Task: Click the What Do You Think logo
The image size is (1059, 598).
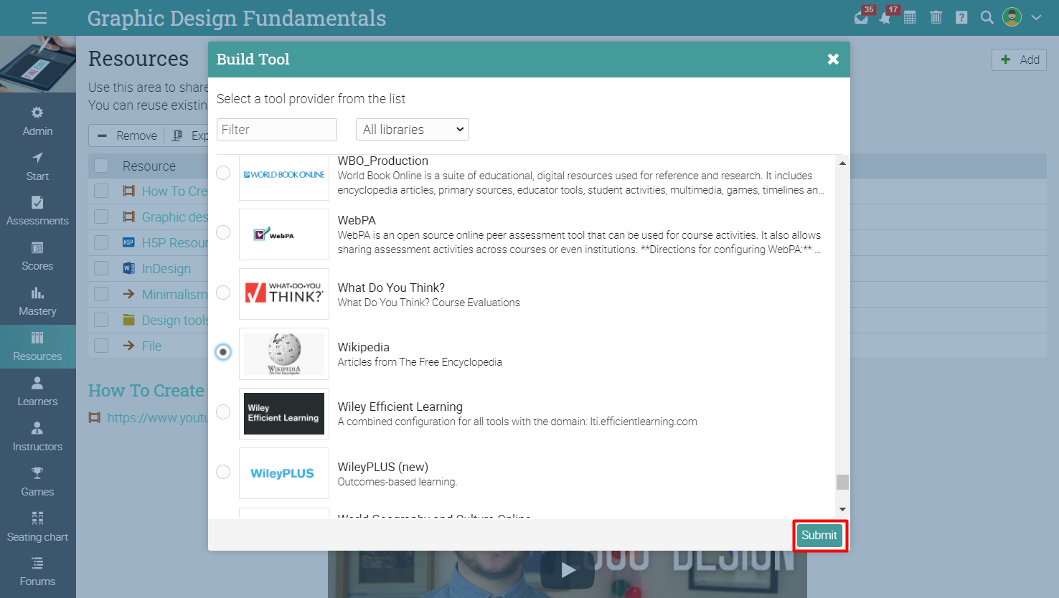Action: click(284, 294)
